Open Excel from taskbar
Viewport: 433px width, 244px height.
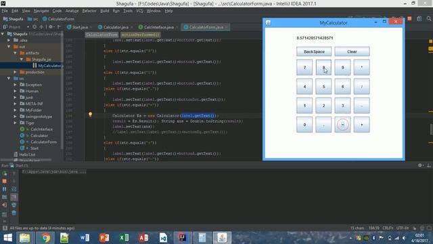124,238
